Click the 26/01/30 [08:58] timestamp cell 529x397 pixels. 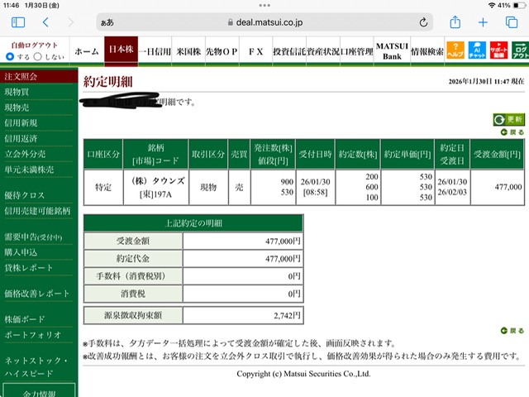click(x=316, y=187)
